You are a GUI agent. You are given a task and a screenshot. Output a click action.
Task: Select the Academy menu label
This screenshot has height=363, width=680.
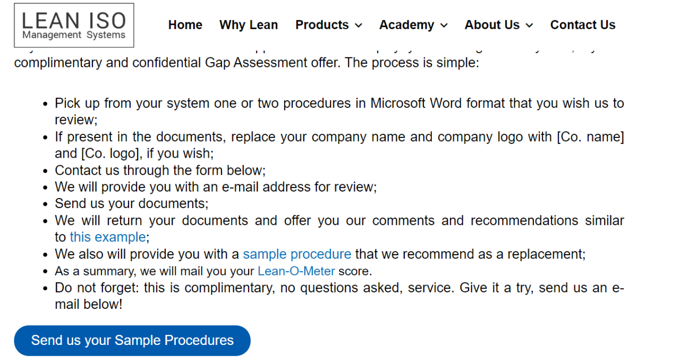click(x=406, y=25)
